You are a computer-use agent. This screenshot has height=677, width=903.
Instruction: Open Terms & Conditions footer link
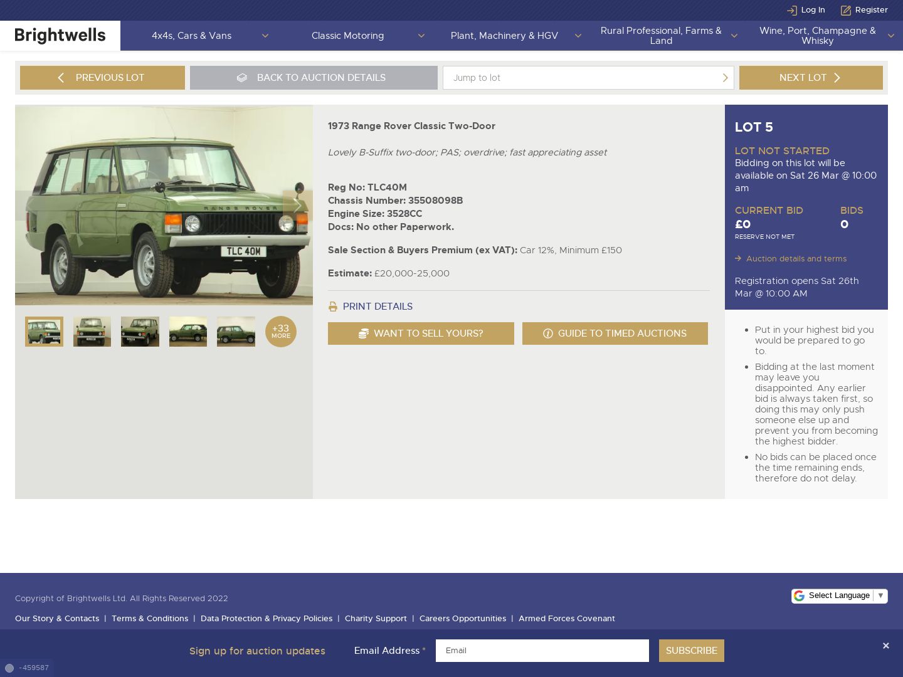(x=150, y=619)
